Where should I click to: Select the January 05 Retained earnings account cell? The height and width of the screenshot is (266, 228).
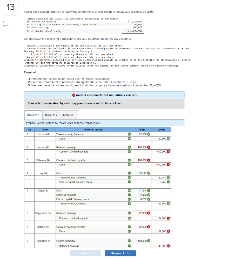[94, 147]
